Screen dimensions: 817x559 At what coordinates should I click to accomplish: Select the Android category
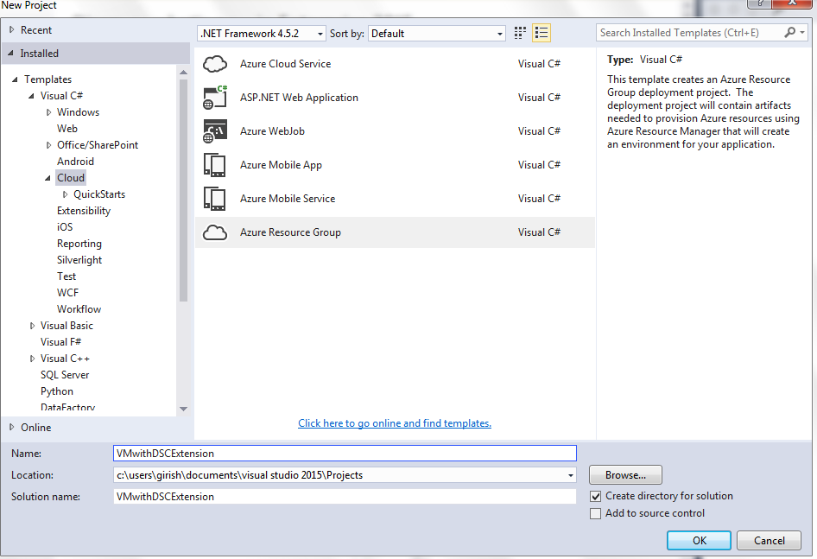click(75, 161)
